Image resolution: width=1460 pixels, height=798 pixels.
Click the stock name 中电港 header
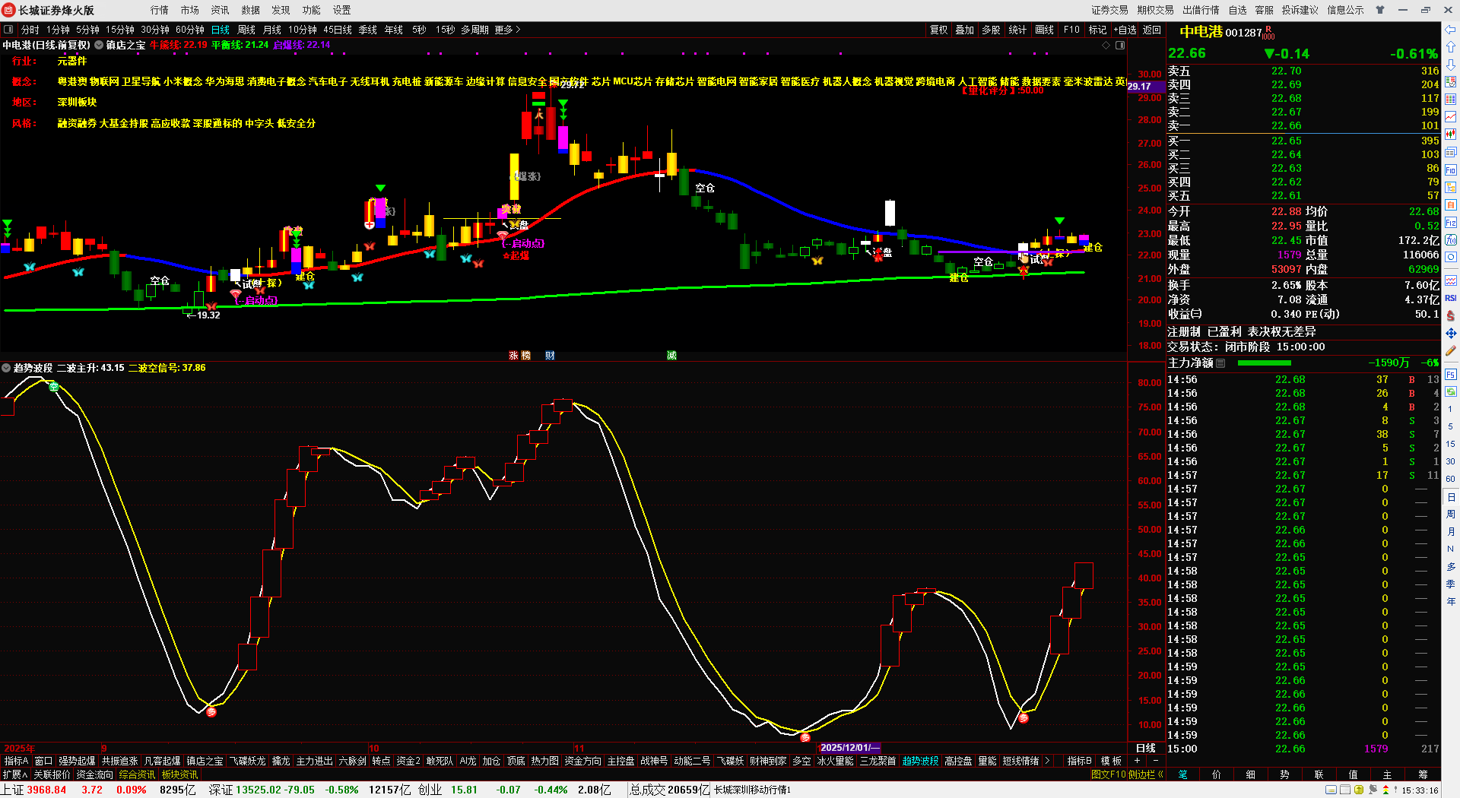tap(1201, 32)
